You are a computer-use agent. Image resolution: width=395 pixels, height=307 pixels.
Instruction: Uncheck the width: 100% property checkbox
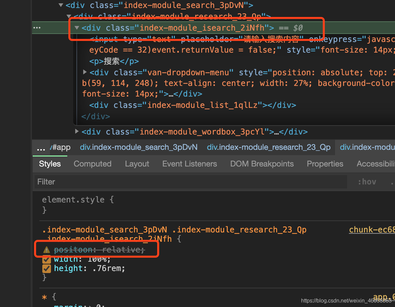[47, 259]
